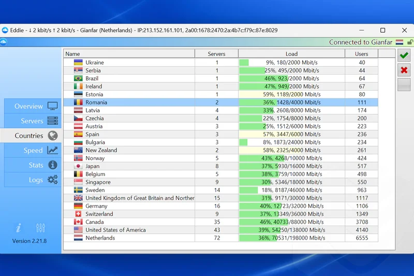Click the Eddie app icon in title bar
Screen dimensions: 414x276
click(5, 30)
